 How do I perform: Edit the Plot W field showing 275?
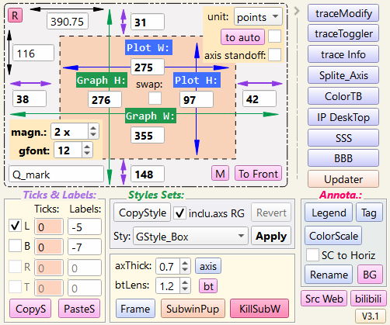coord(148,67)
